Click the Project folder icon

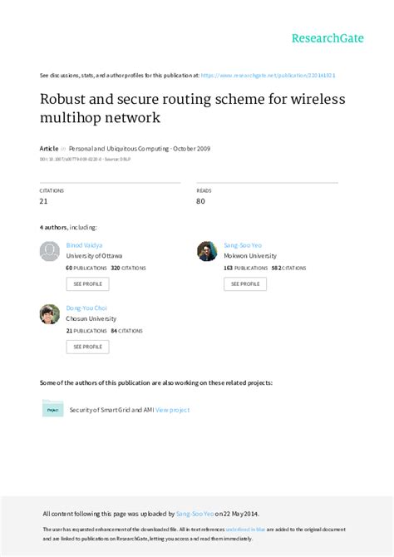click(x=53, y=408)
